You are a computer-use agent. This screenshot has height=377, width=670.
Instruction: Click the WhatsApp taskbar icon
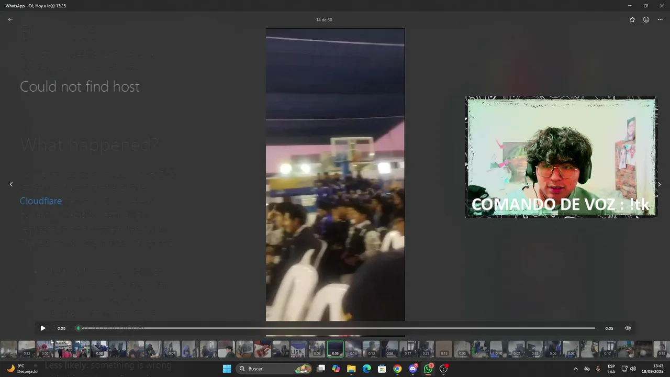click(x=429, y=369)
